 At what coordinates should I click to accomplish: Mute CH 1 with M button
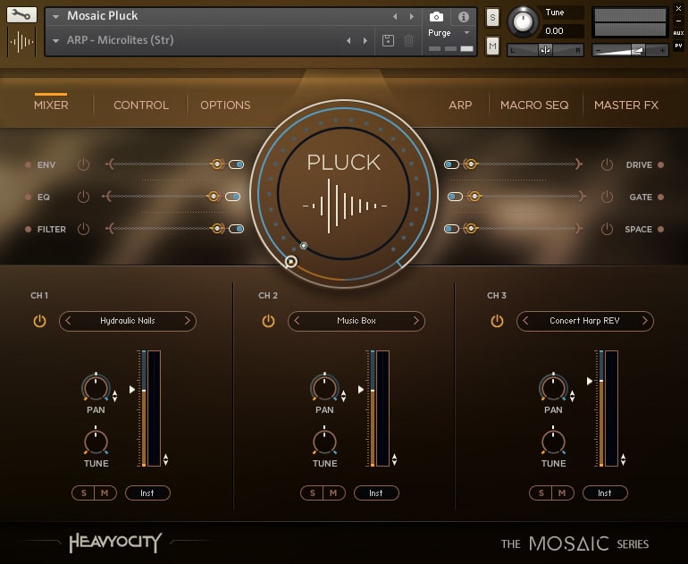(x=105, y=492)
